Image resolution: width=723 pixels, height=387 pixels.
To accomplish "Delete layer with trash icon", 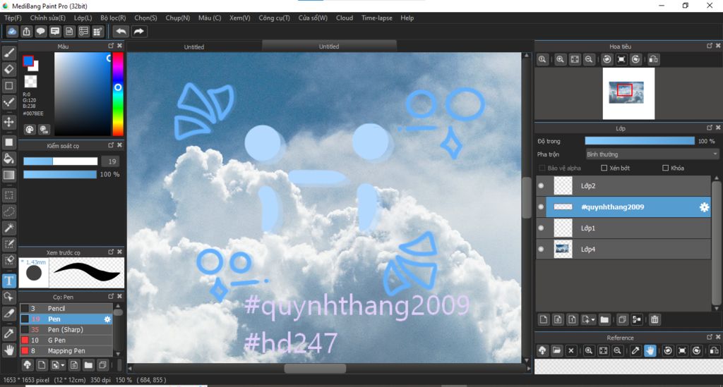I will coord(655,319).
